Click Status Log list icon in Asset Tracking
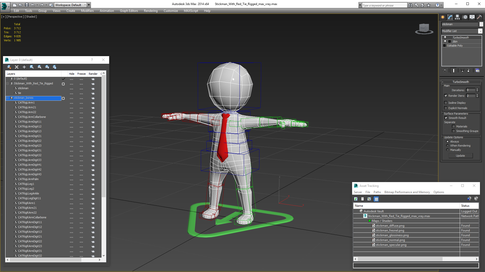Viewport: 485px width, 272px height. (x=362, y=199)
